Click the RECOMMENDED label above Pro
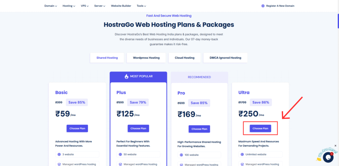339x166 pixels. coord(199,77)
